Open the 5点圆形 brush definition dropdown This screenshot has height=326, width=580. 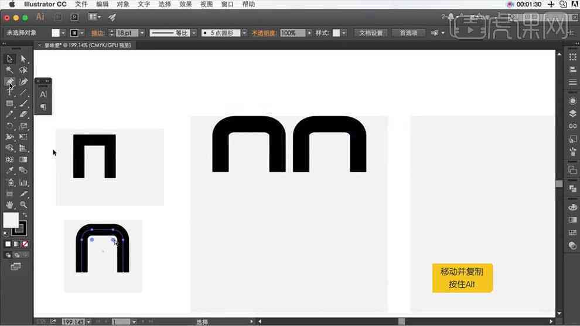click(244, 33)
